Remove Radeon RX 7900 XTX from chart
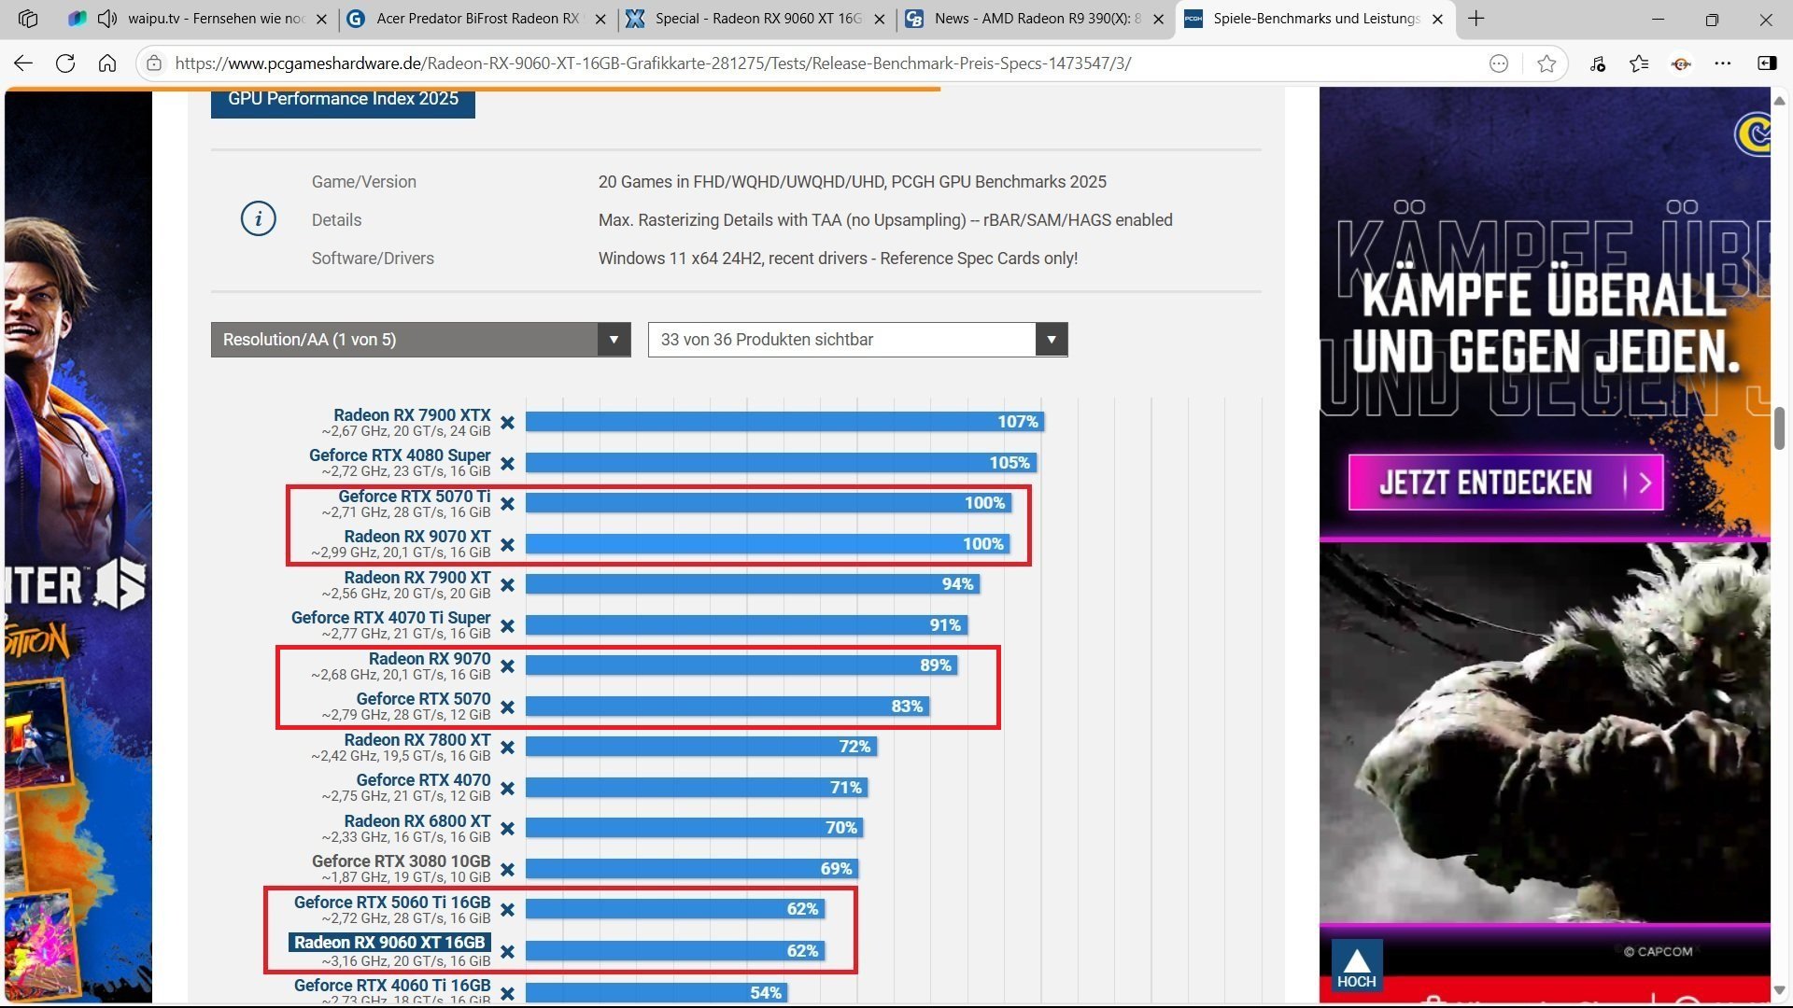 coord(507,423)
